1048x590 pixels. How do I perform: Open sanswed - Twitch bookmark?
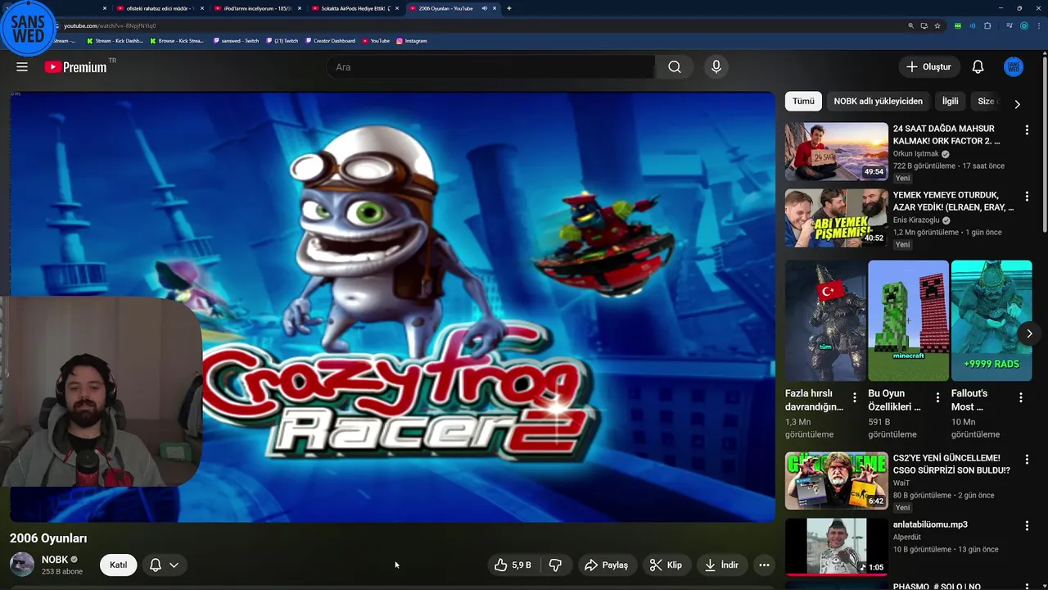coord(236,41)
